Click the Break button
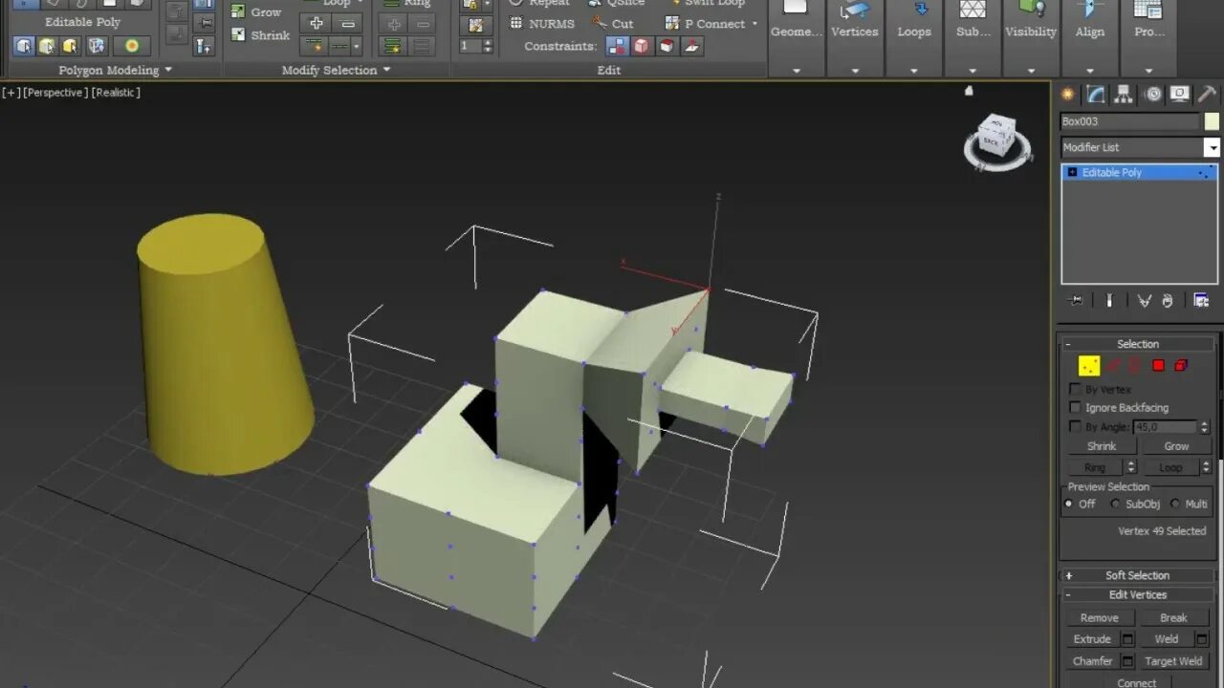 [x=1173, y=617]
